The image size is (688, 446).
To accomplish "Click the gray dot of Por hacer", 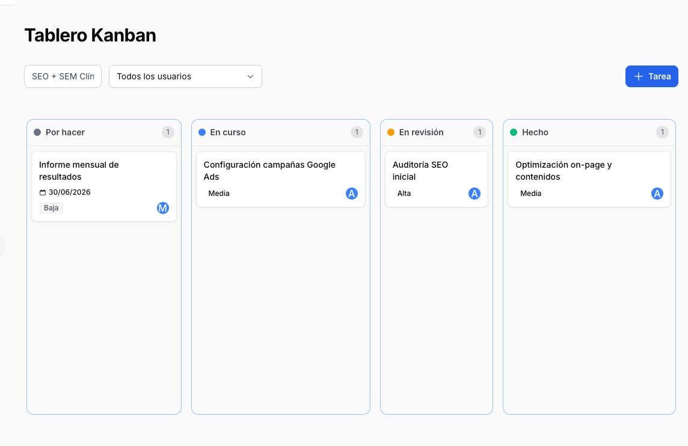I will click(x=37, y=132).
